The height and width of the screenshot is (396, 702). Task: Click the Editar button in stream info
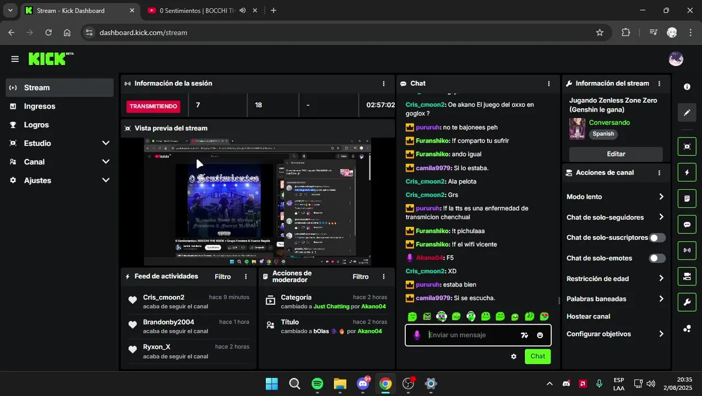coord(616,154)
